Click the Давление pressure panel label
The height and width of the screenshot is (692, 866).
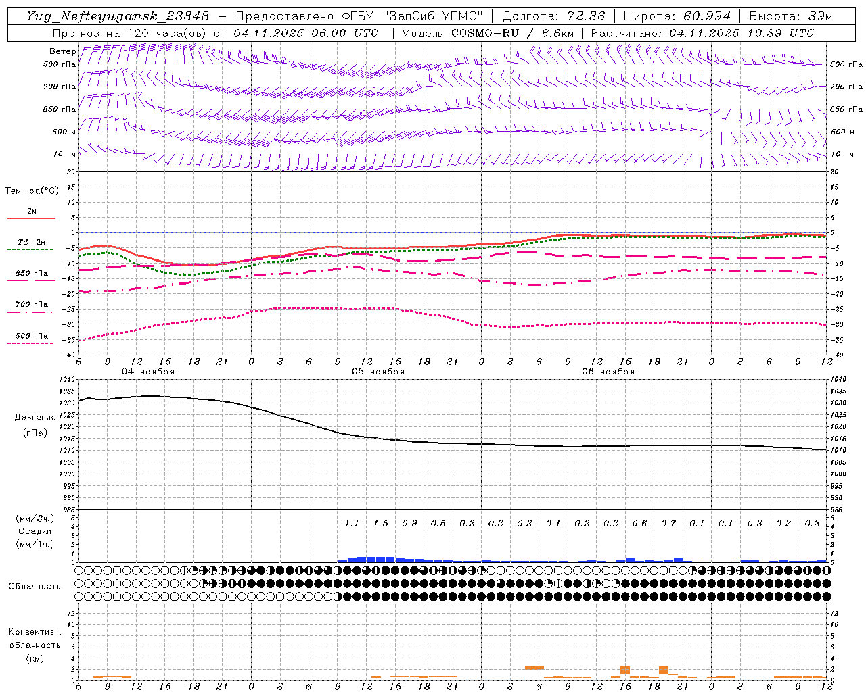click(x=35, y=417)
